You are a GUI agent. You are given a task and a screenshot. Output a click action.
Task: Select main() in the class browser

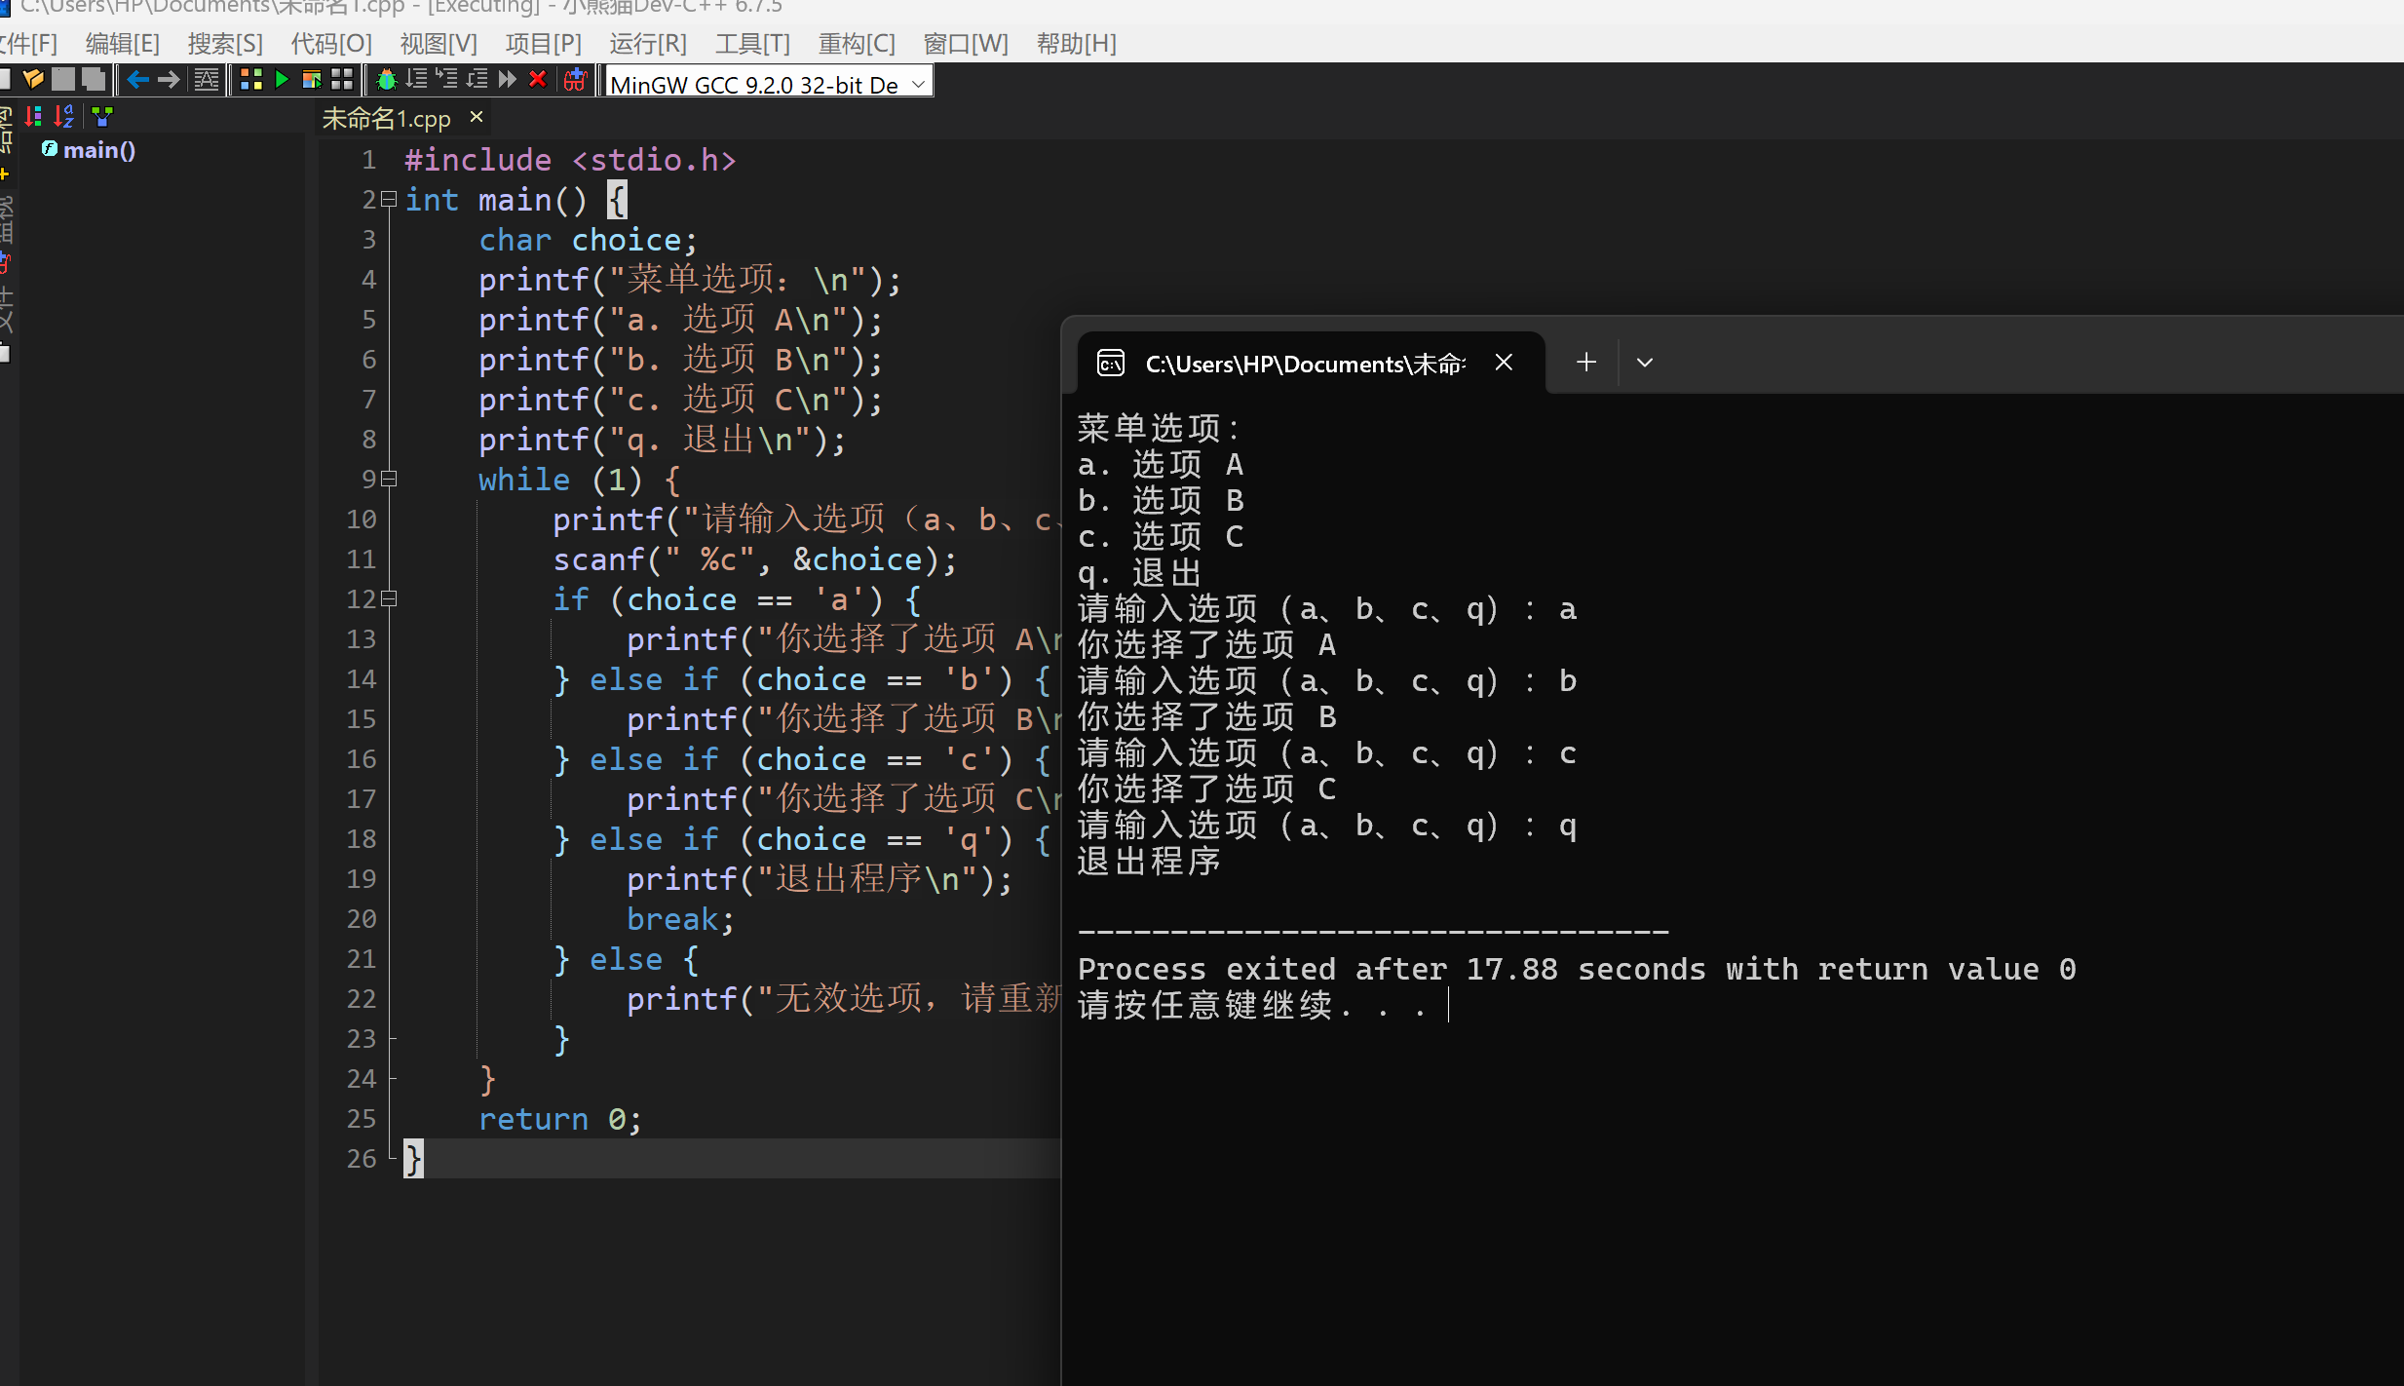[x=98, y=150]
